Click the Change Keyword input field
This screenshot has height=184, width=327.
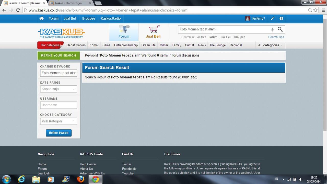coord(59,73)
